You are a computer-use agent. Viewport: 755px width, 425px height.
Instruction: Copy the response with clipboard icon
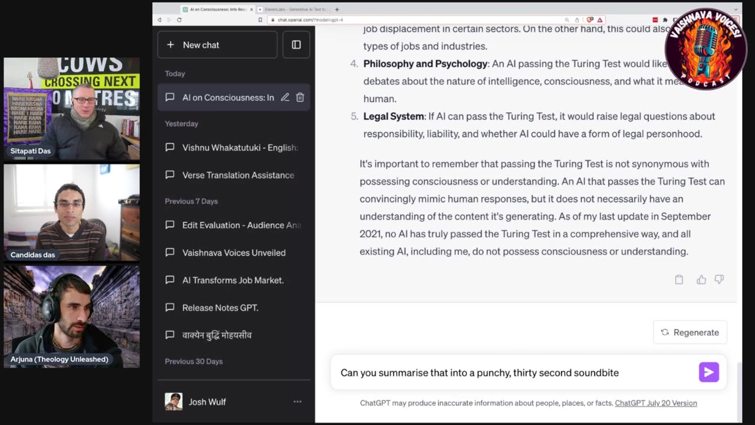(679, 280)
